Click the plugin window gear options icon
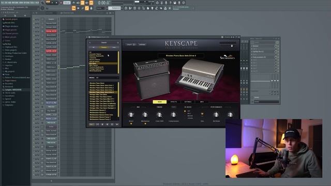This screenshot has height=186, width=331. (89, 37)
